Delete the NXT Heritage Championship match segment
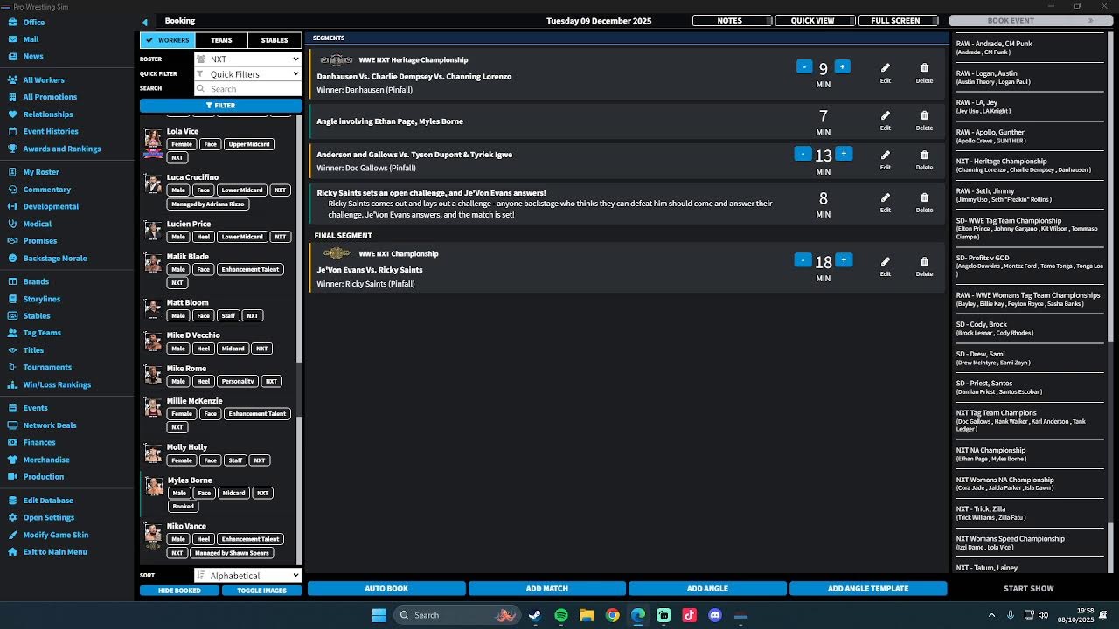The height and width of the screenshot is (629, 1119). point(924,73)
